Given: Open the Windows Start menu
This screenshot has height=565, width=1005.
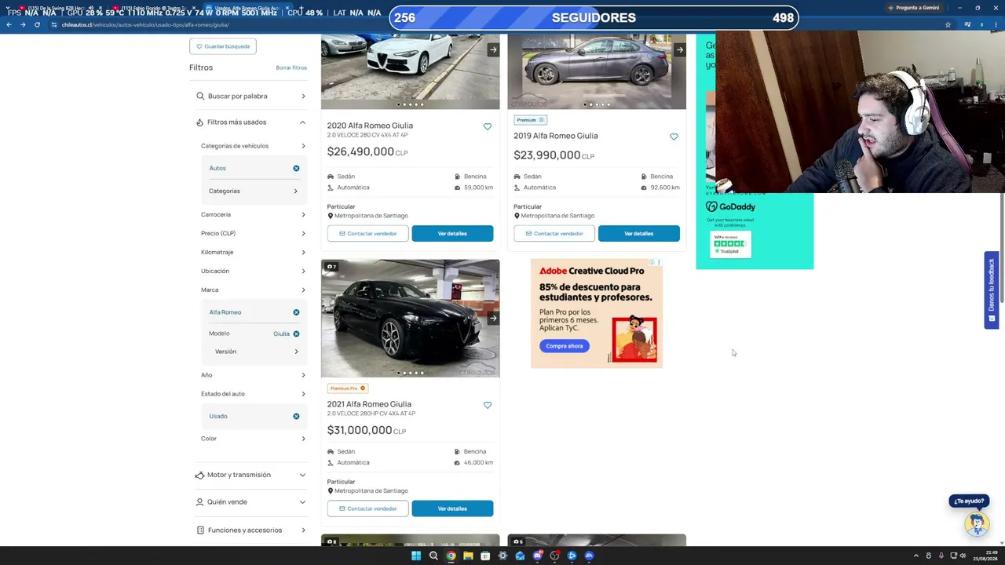Looking at the screenshot, I should coord(416,556).
